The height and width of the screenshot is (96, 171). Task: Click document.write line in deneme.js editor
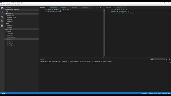120,11
